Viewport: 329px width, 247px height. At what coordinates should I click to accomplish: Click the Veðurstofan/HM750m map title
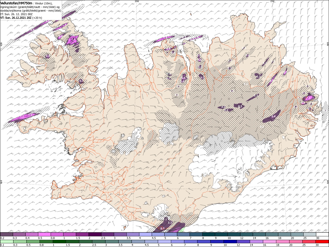[x=16, y=3]
